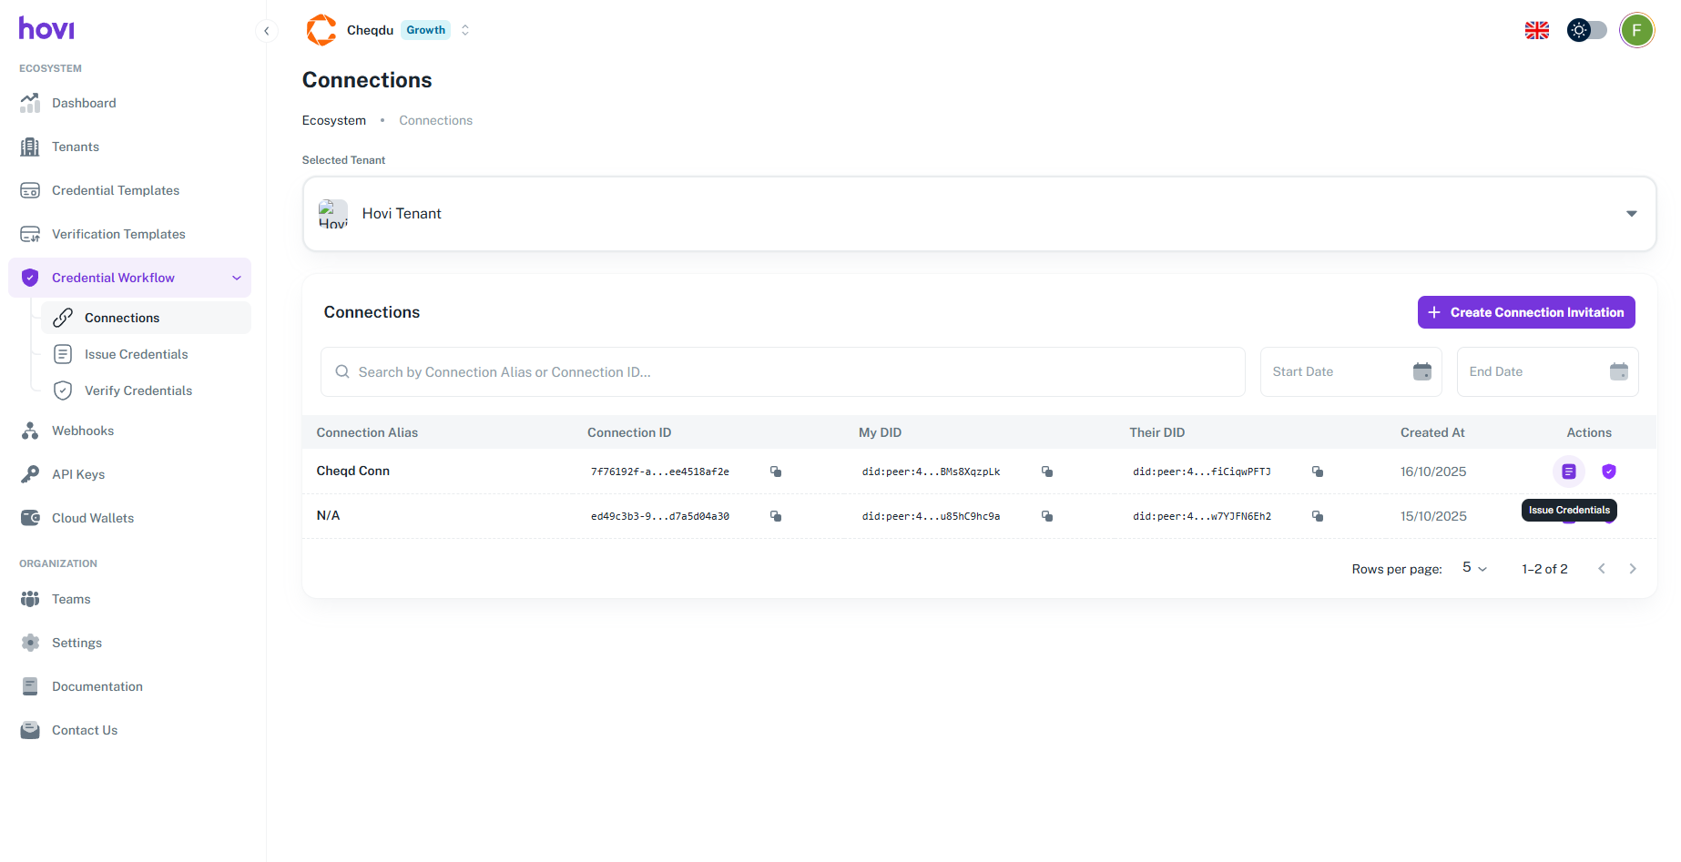Copy the Cheqd Conn connection ID
The image size is (1681, 862).
pyautogui.click(x=776, y=472)
